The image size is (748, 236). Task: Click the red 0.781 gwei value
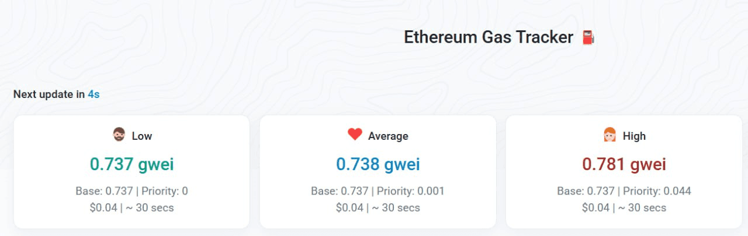[624, 164]
